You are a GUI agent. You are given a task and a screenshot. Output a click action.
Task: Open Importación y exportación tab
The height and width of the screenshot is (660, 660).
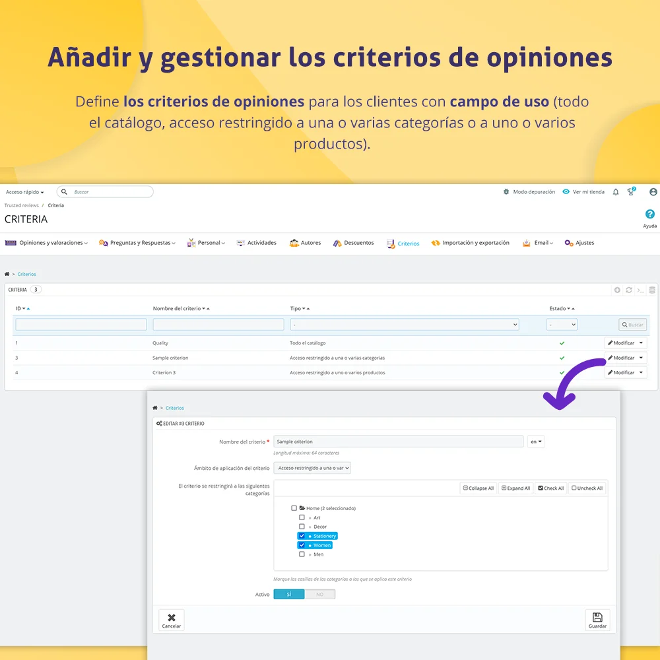point(470,243)
